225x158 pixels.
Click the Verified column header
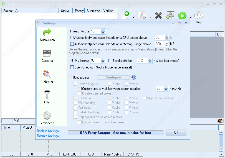(x=108, y=11)
